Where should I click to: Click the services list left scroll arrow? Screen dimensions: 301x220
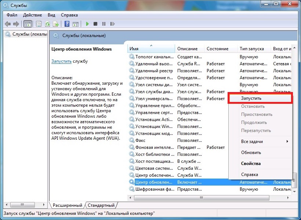pyautogui.click(x=131, y=198)
